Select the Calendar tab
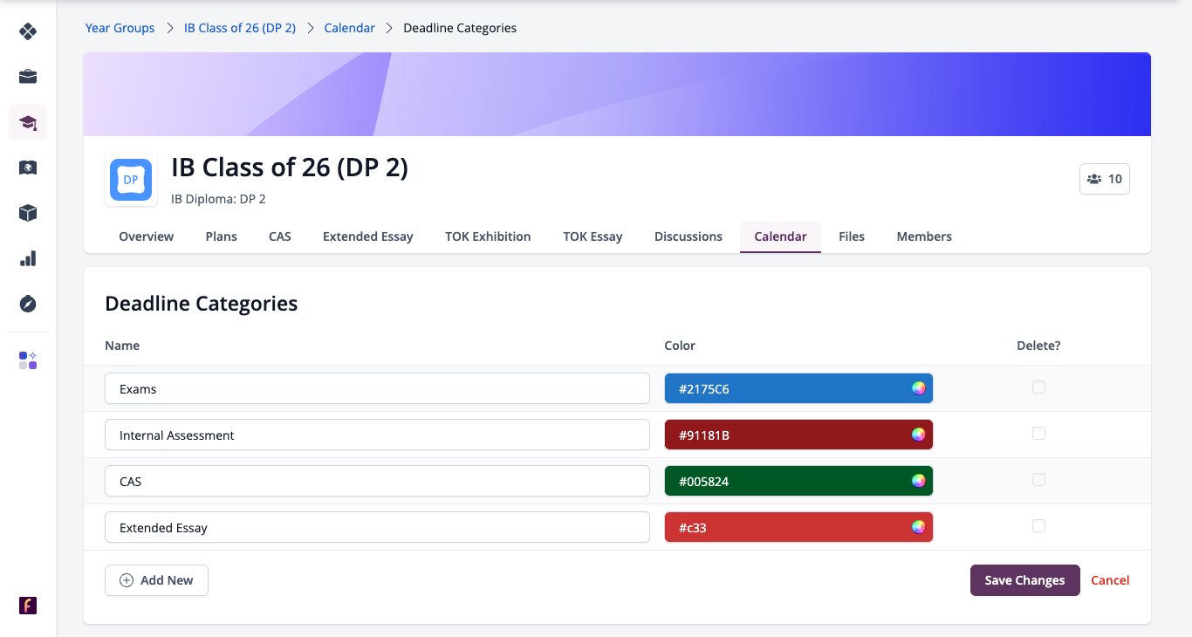This screenshot has width=1192, height=637. 781,236
